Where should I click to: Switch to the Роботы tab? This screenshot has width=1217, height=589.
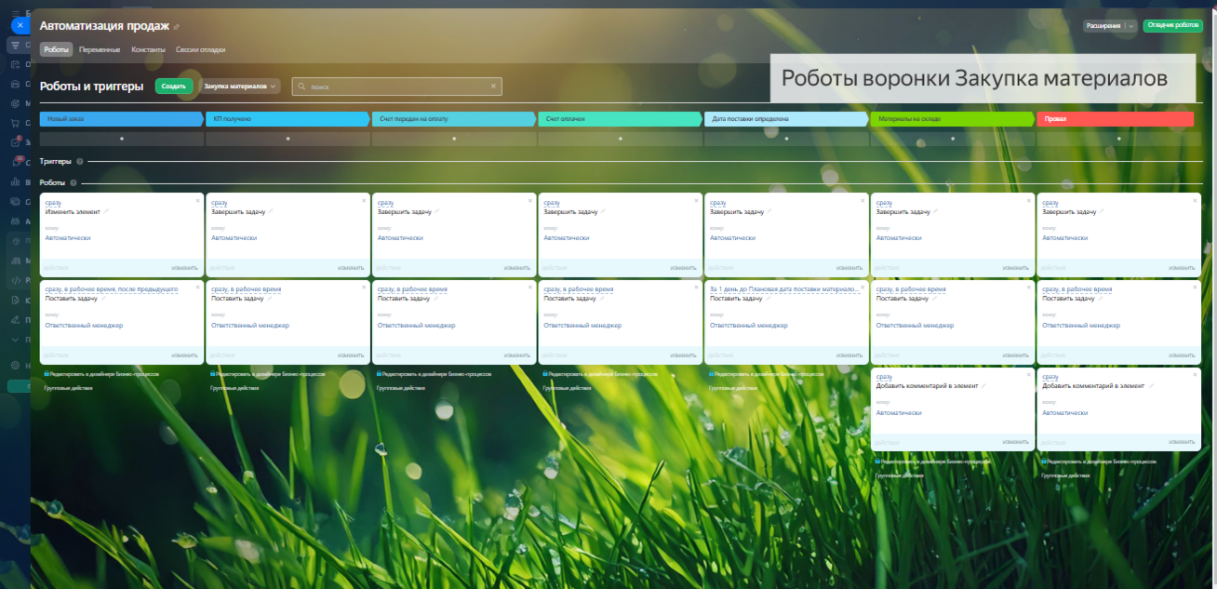[x=57, y=48]
